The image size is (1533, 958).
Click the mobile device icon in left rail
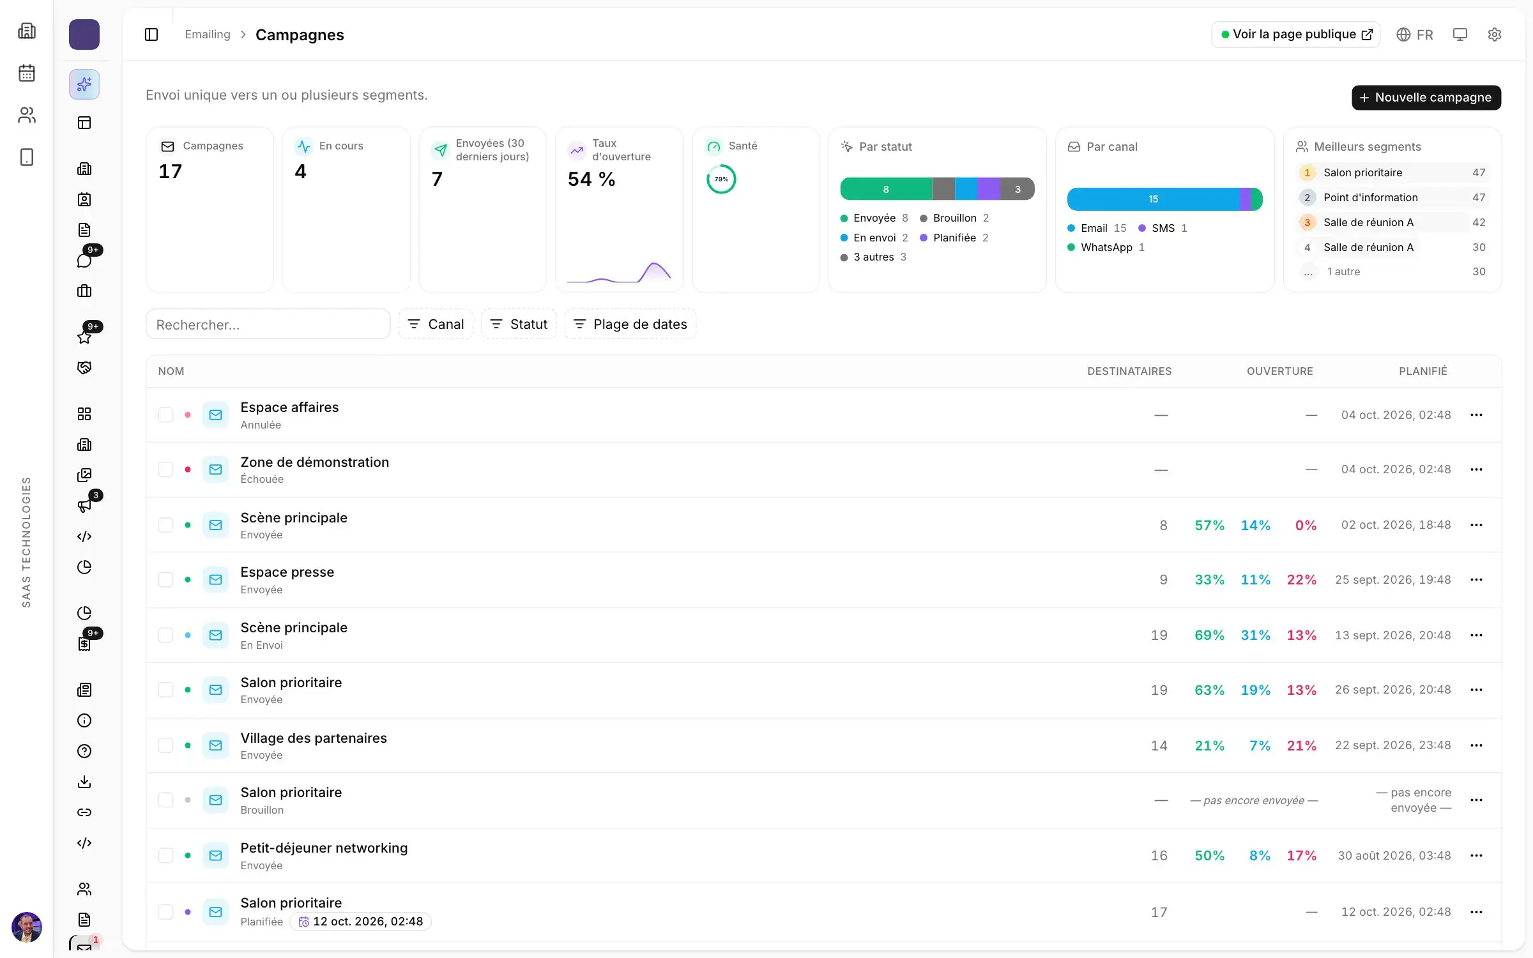tap(27, 157)
